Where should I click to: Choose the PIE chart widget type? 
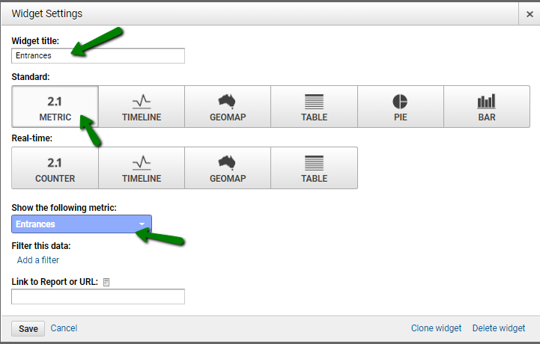click(401, 107)
